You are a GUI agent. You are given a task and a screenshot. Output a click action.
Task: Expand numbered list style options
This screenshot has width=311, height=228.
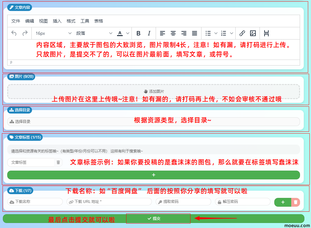[232, 33]
